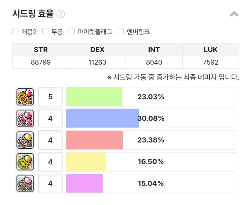Enable the 엔버링크 checkbox
Viewport: 251px width, 205px height.
(121, 31)
